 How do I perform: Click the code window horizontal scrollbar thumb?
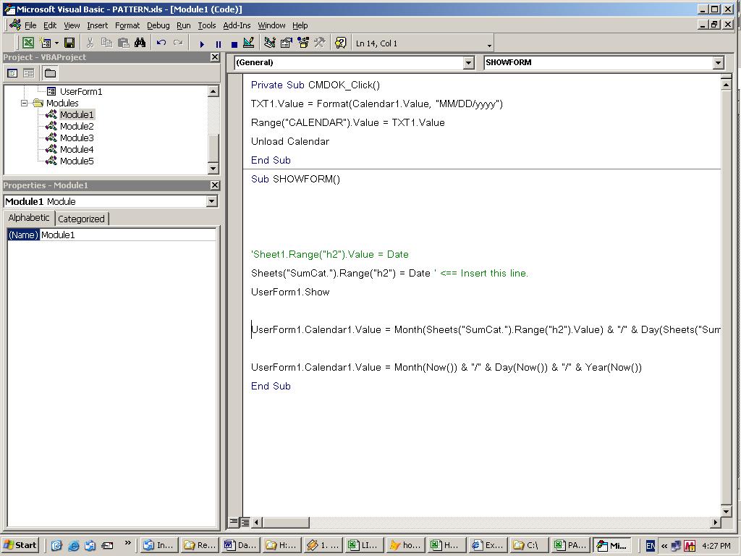coord(286,522)
